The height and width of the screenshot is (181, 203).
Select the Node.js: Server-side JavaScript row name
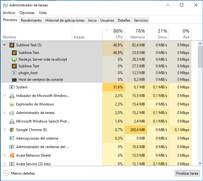43,59
